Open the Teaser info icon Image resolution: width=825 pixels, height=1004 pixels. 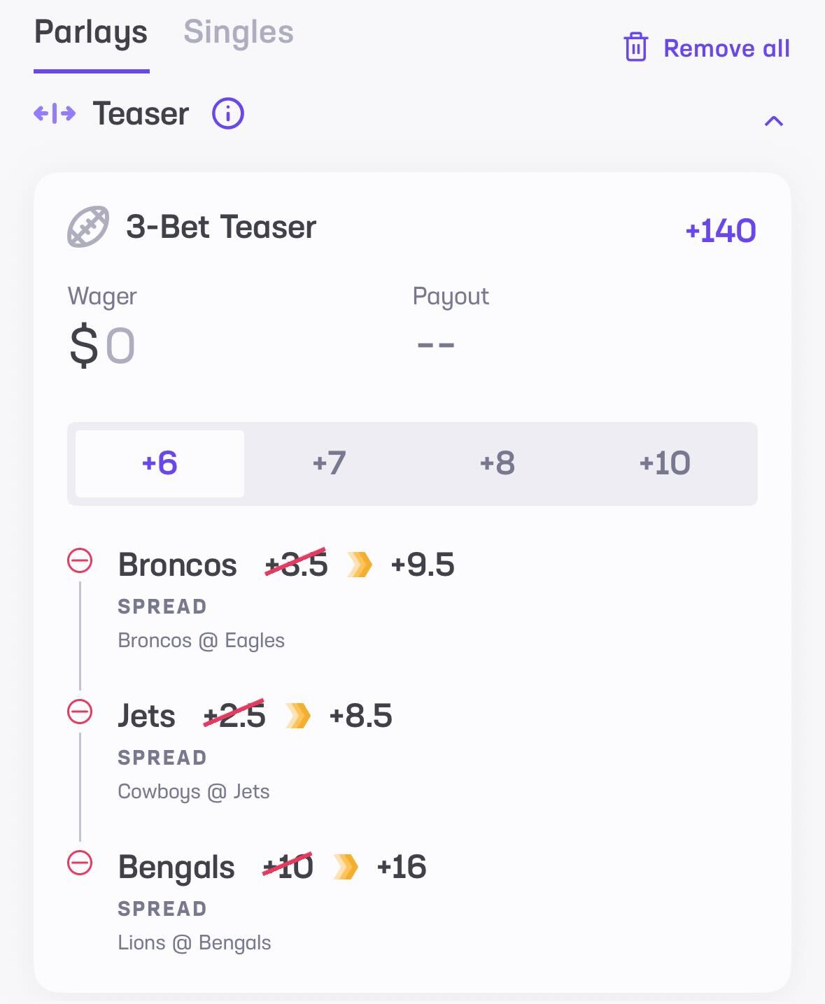[227, 113]
